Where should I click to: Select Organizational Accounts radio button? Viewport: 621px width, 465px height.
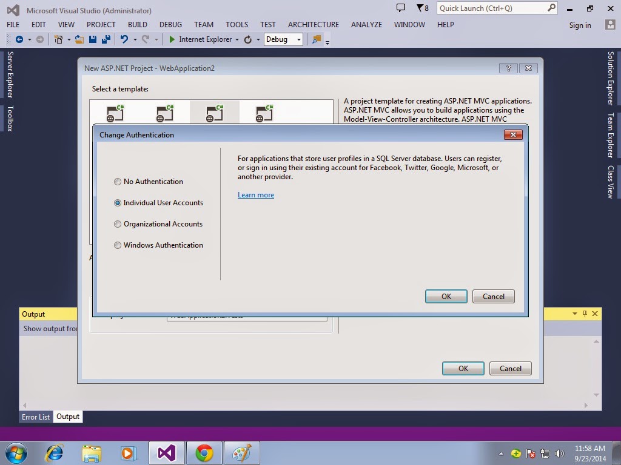pos(118,224)
